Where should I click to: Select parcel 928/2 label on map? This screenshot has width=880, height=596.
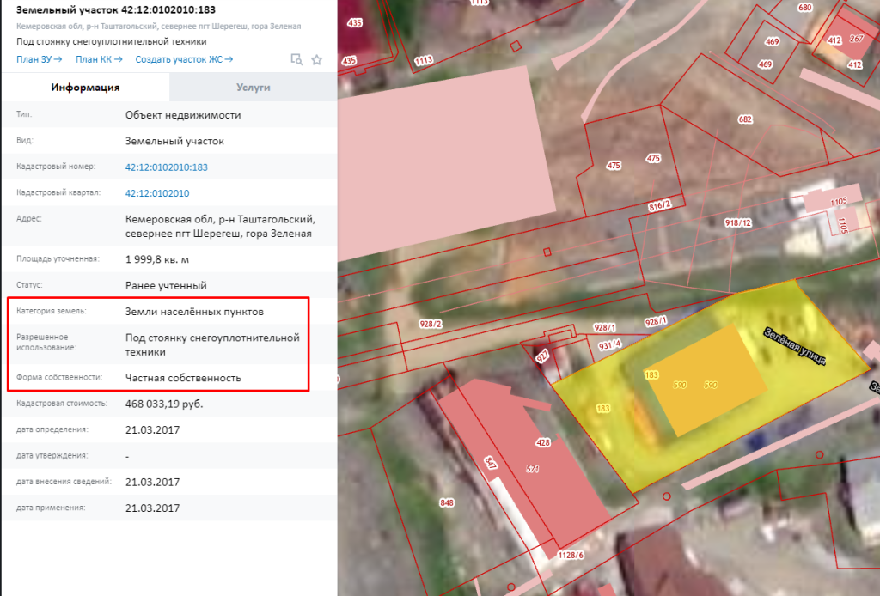431,324
